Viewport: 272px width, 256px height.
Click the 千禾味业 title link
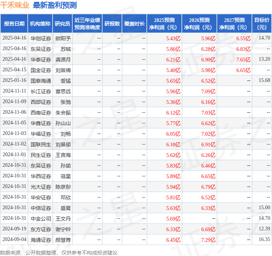(15, 5)
